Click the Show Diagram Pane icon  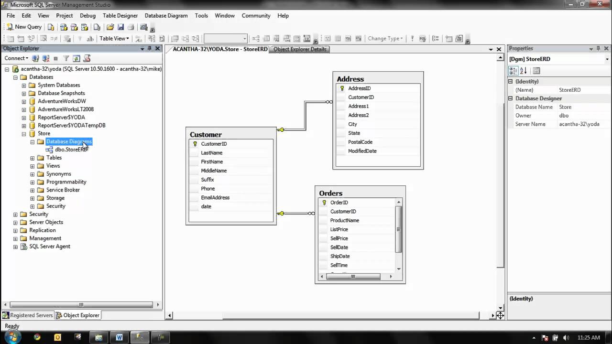[328, 38]
